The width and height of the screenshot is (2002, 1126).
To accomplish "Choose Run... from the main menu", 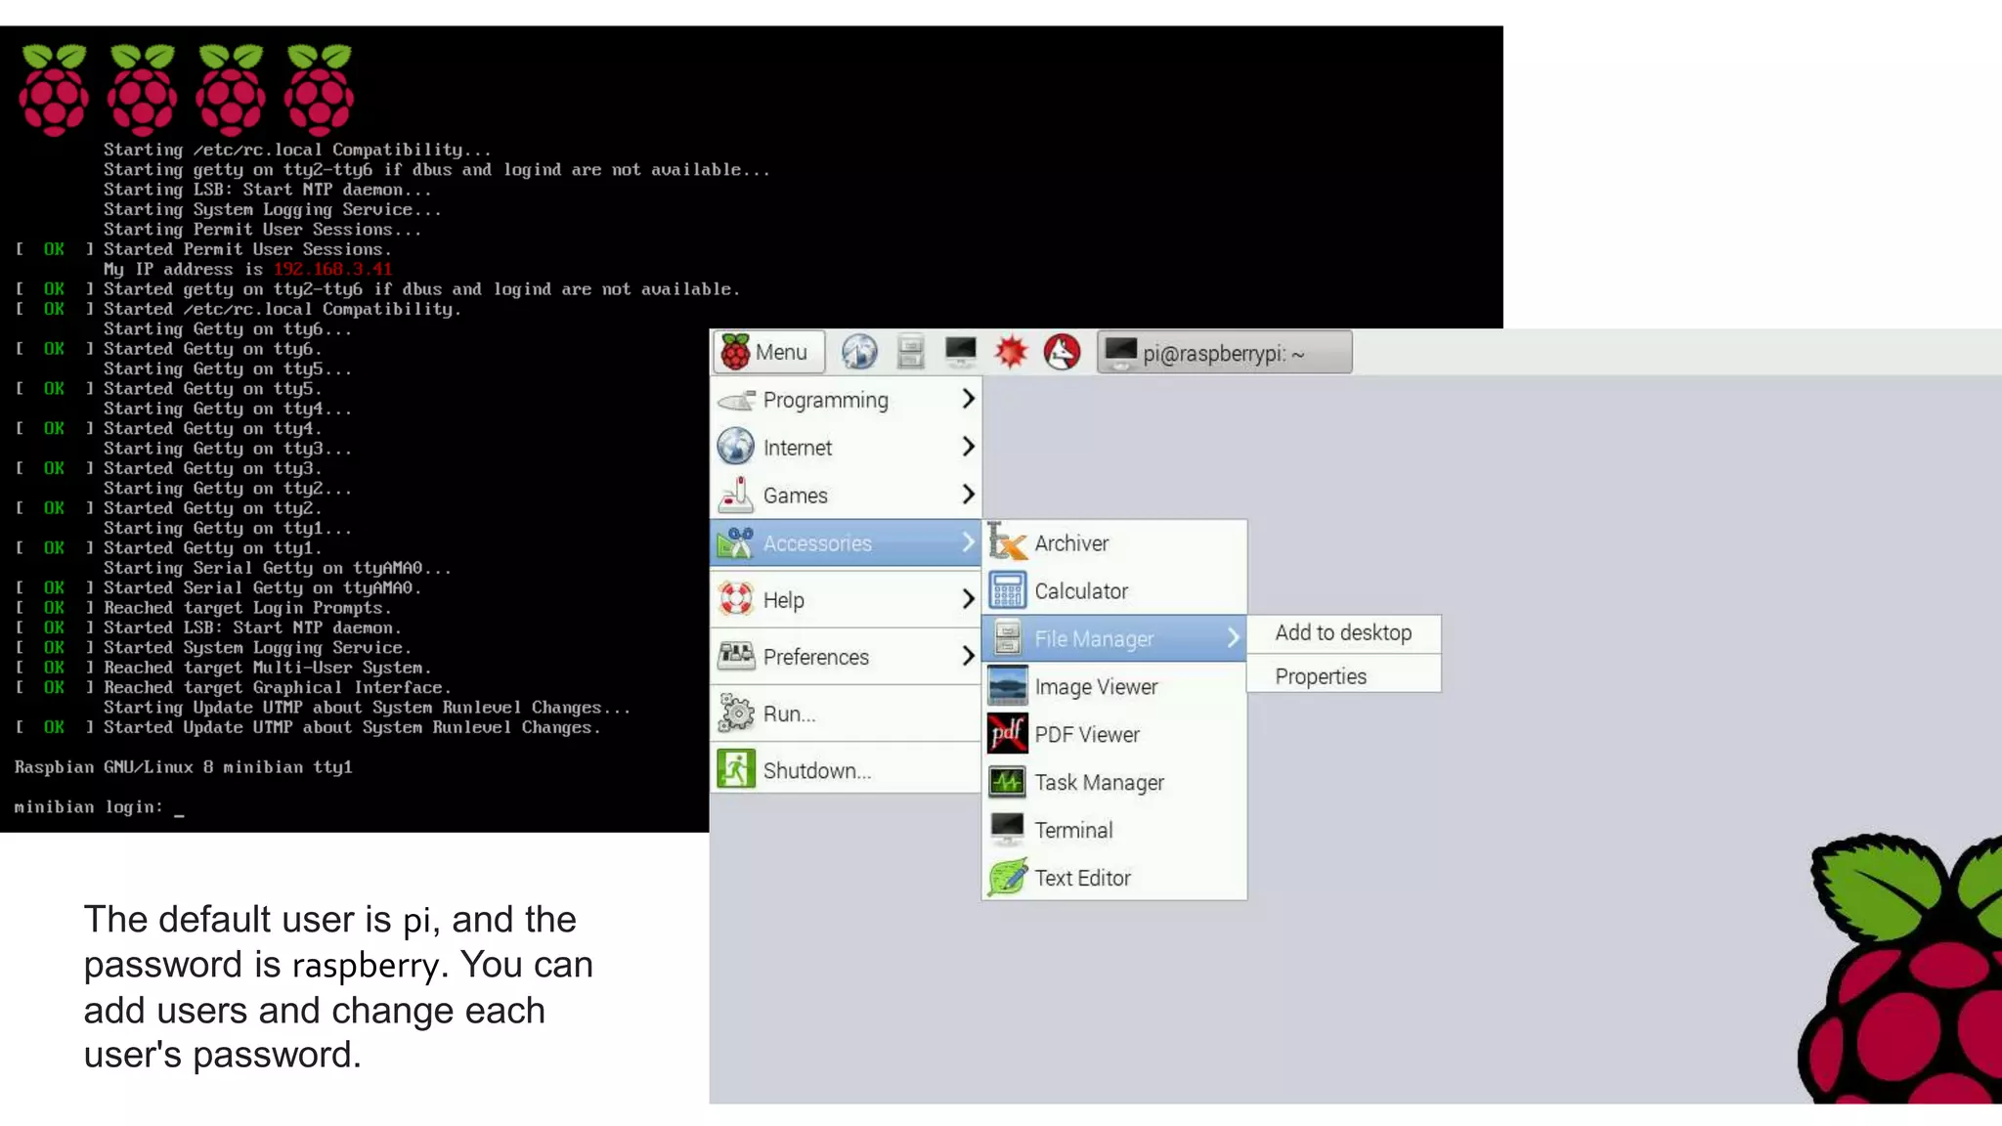I will point(846,714).
